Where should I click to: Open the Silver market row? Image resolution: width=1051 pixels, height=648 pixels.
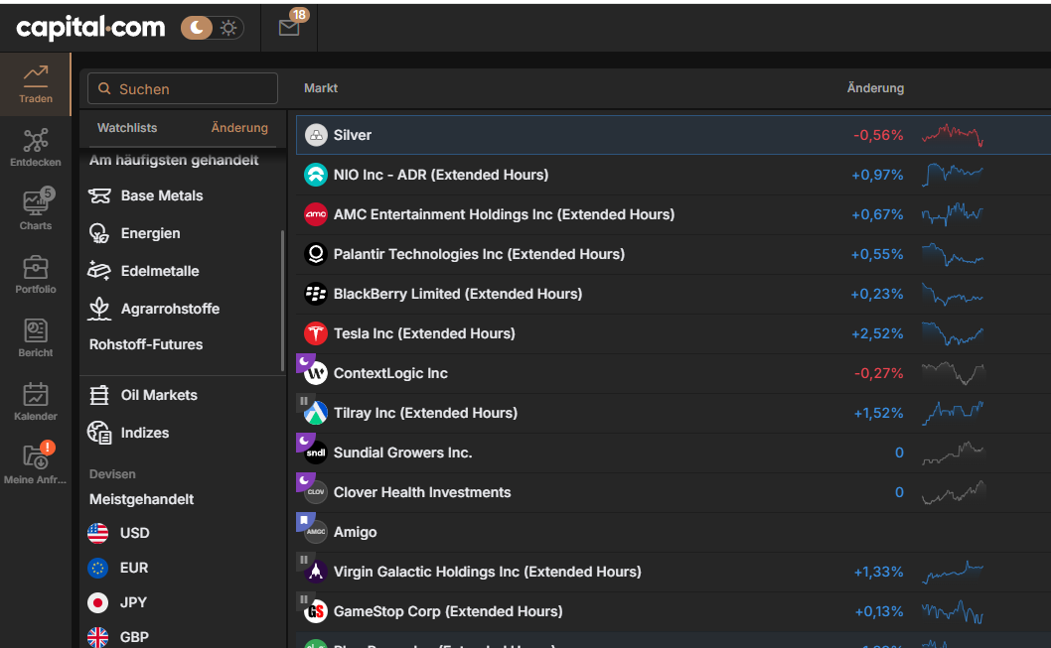point(674,135)
